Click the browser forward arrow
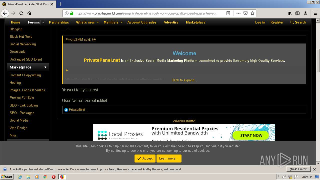 coord(13,13)
